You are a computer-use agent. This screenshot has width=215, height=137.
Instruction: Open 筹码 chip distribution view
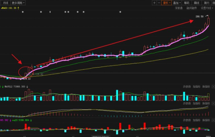pyautogui.click(x=187, y=3)
